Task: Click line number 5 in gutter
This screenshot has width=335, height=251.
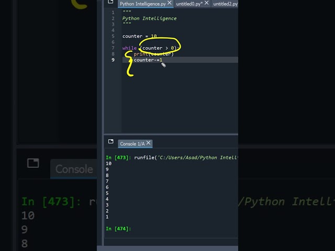Action: (x=113, y=36)
